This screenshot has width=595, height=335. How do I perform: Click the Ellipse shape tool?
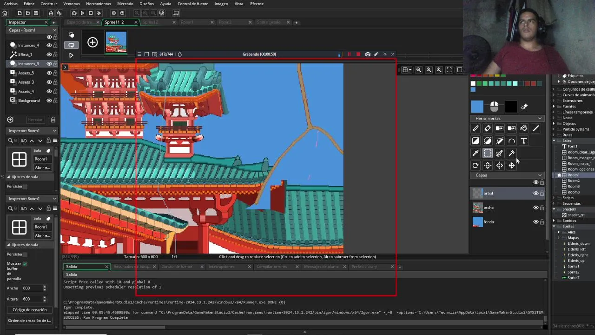coord(487,141)
